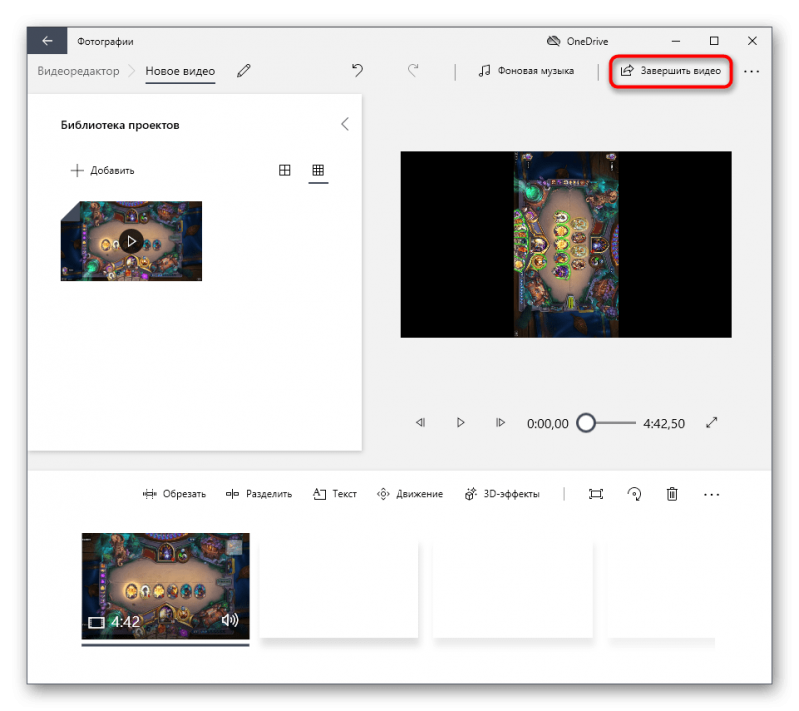Click the OneDrive status icon

(x=554, y=41)
